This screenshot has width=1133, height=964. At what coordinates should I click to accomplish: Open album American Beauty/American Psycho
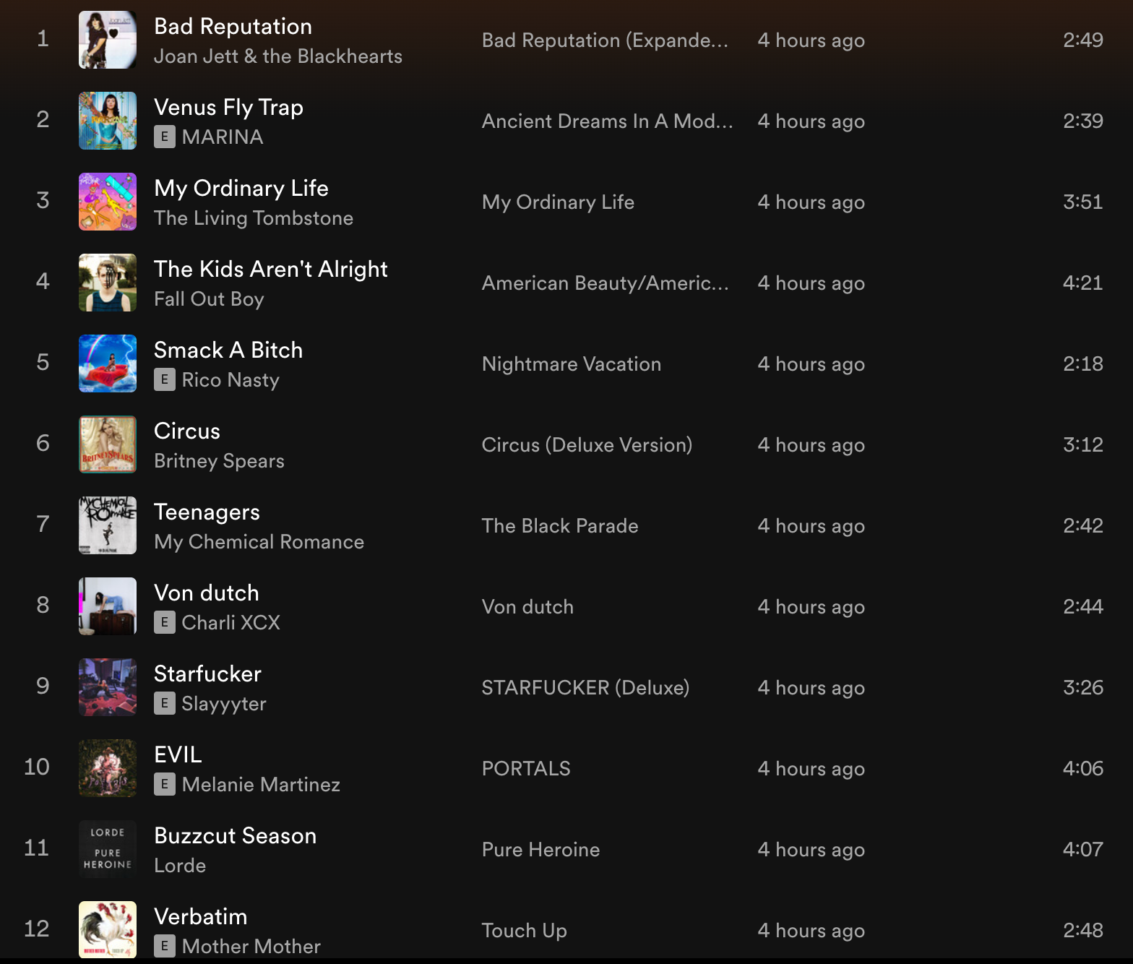[x=605, y=283]
